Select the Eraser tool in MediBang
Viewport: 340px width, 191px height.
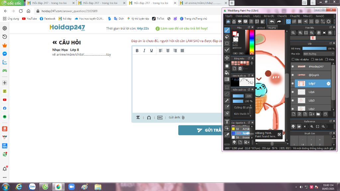pos(227,36)
